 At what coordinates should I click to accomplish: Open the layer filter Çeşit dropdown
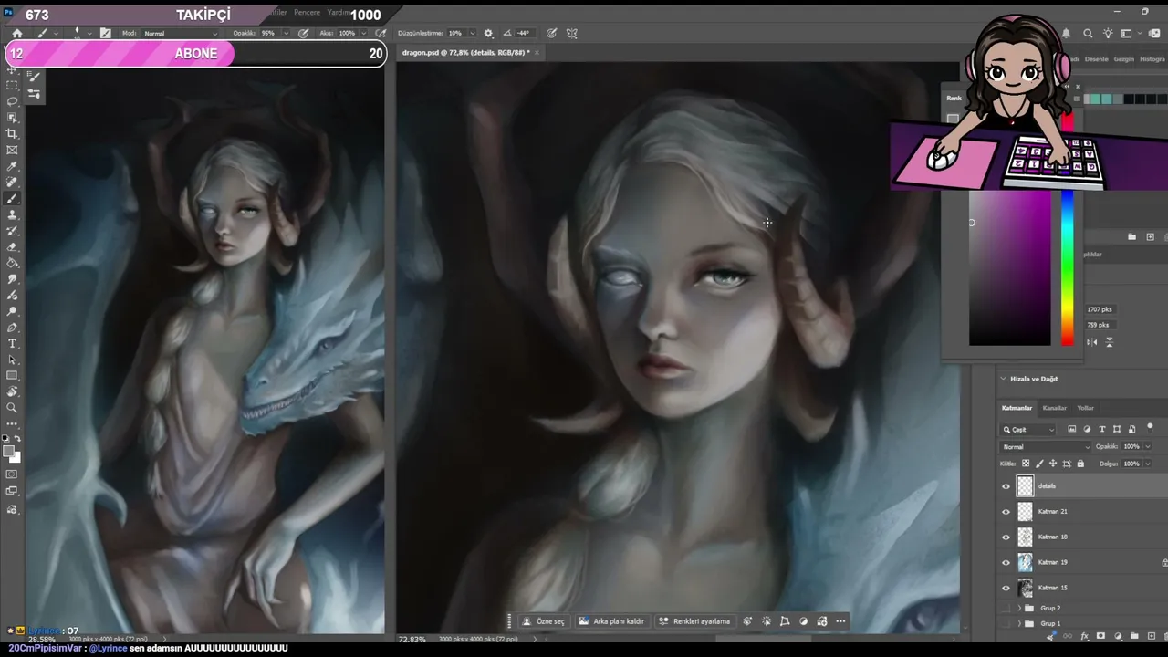point(1028,430)
